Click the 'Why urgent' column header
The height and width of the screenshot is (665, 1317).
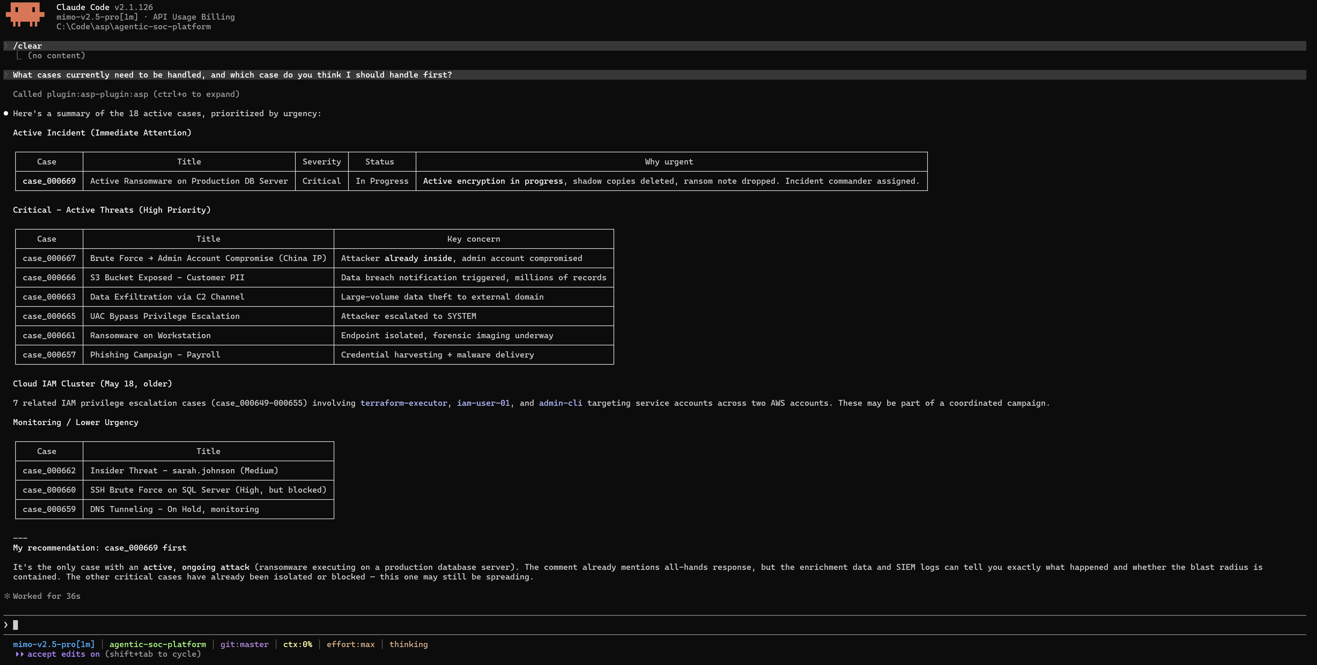(x=671, y=162)
